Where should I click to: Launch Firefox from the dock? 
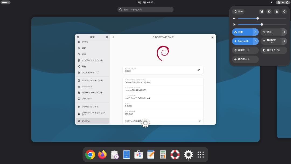(102, 155)
